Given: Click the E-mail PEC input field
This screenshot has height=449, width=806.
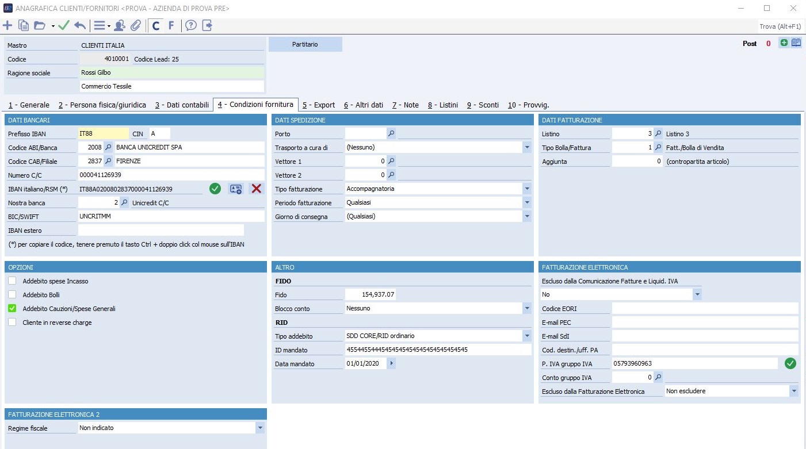Looking at the screenshot, I should (705, 322).
